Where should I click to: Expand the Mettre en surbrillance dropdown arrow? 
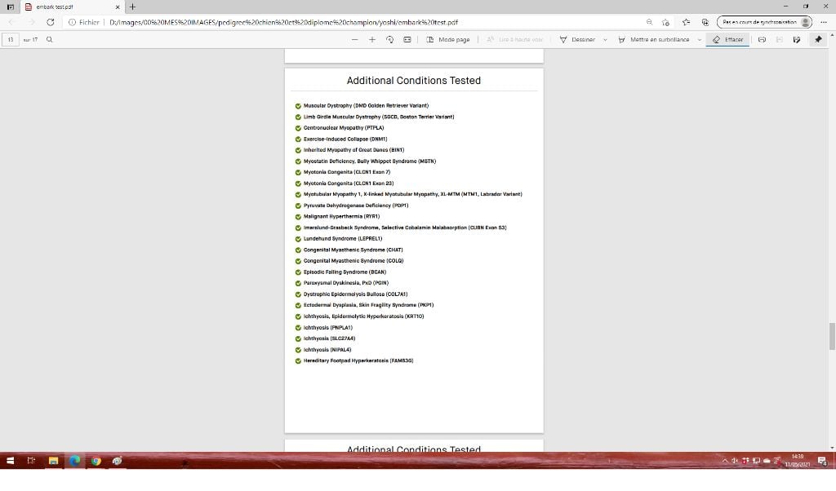pyautogui.click(x=700, y=39)
